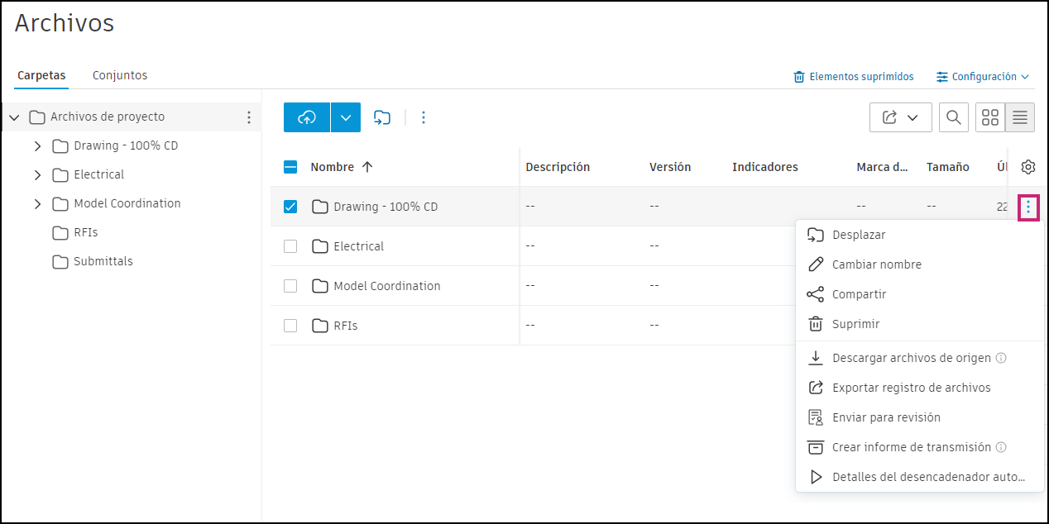Expand the Model Coordination tree folder
The height and width of the screenshot is (524, 1049).
[37, 203]
